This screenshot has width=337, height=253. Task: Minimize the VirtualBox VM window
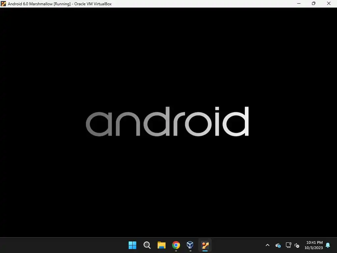(299, 3)
